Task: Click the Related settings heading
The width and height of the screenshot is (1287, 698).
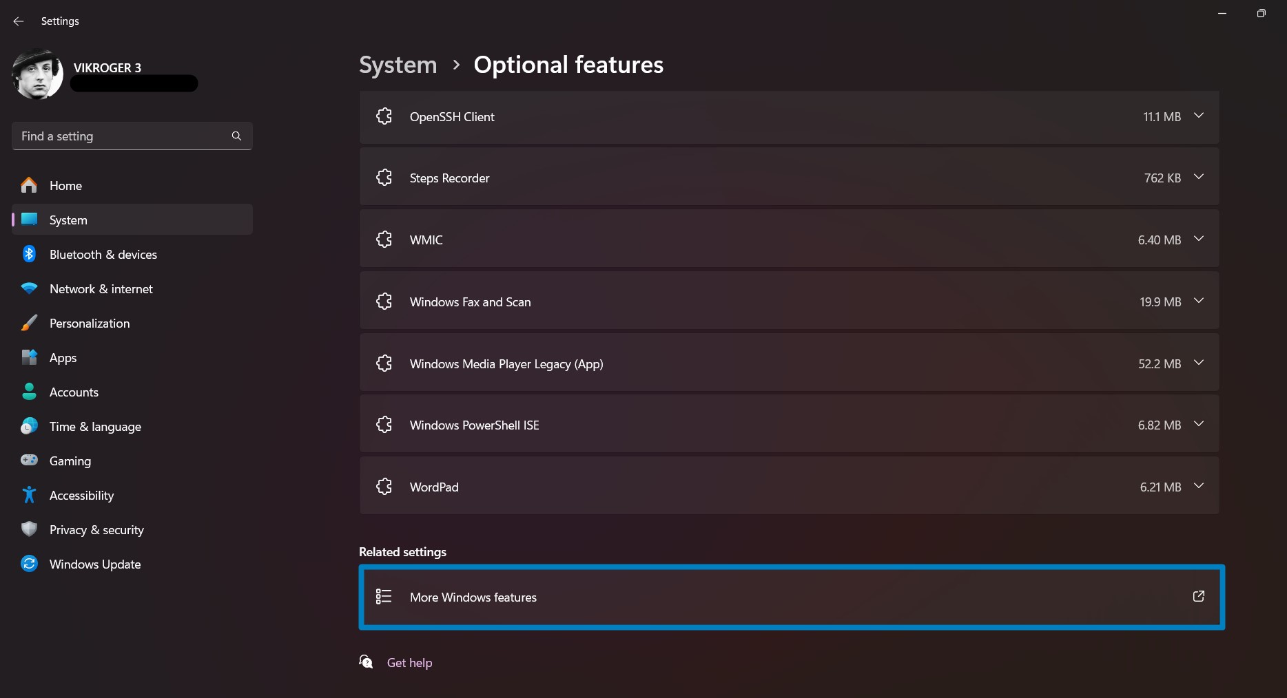Action: (x=403, y=552)
